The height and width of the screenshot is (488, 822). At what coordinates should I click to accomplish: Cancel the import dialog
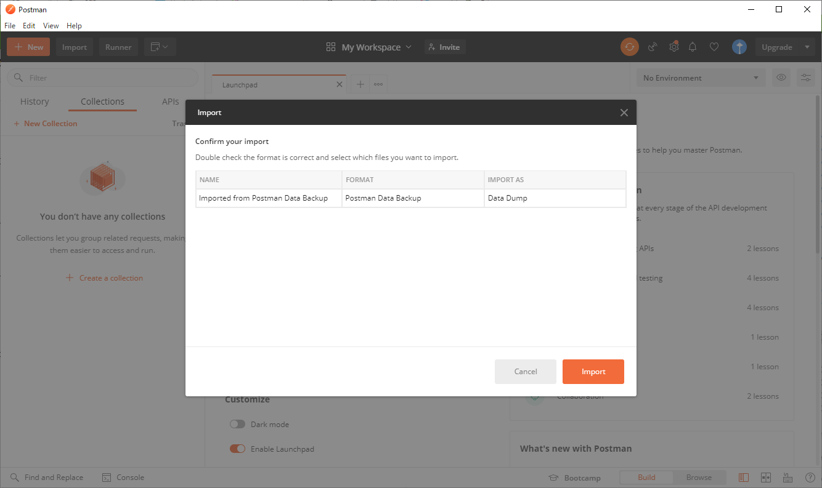(x=526, y=372)
